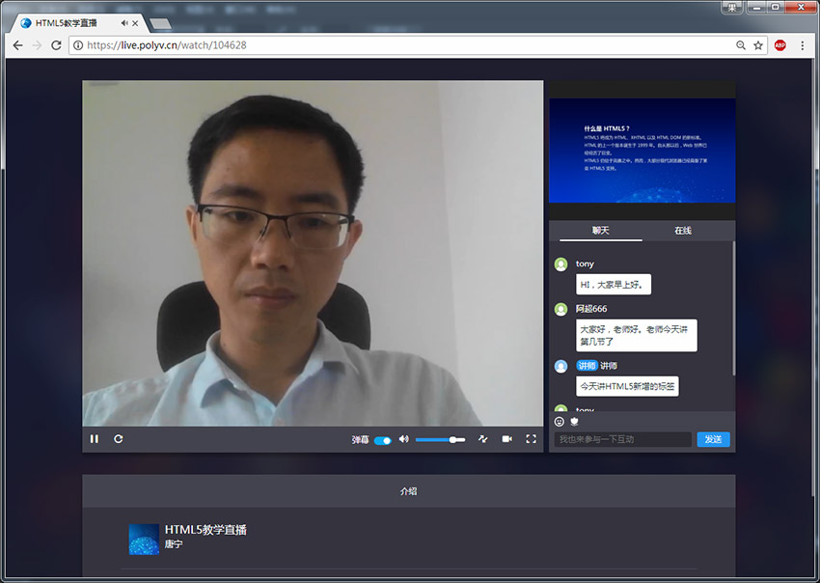Screen dimensions: 820x583
Task: Mute the player volume speaker icon
Action: click(x=404, y=439)
